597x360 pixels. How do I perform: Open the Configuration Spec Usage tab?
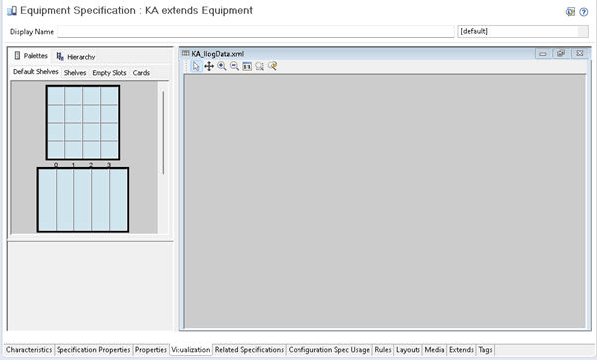click(x=329, y=350)
